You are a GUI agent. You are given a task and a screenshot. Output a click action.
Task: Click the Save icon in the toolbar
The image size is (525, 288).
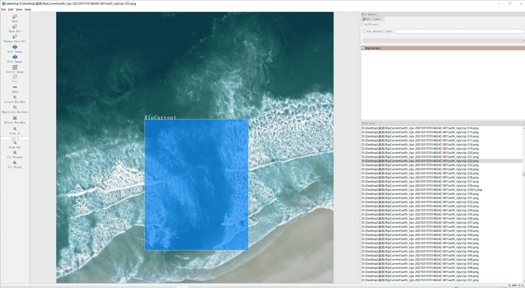coord(15,77)
